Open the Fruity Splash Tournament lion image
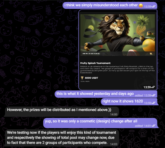Screen dimensions: 165x148 point(117,35)
